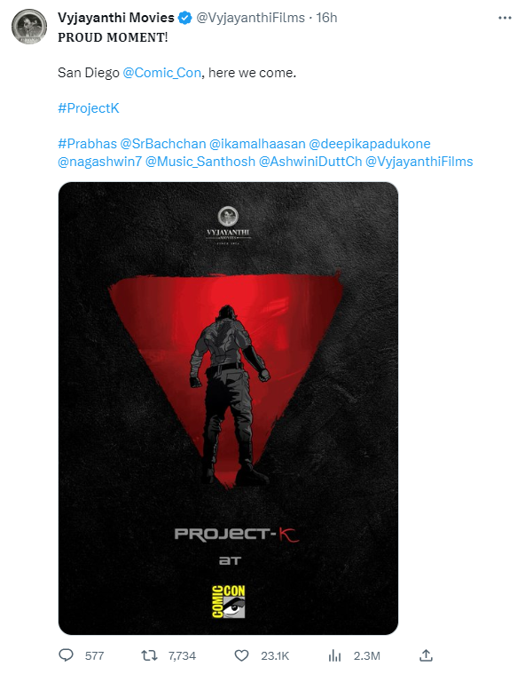Follow the @Comic_Con mention
This screenshot has height=674, width=525.
tap(161, 73)
